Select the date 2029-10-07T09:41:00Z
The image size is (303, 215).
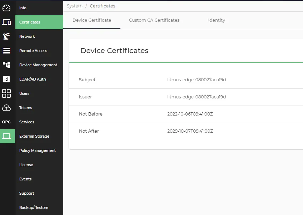click(x=190, y=131)
